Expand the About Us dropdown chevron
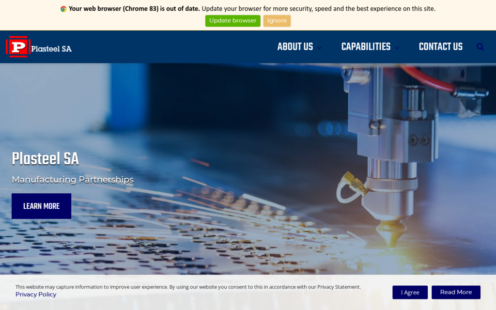 [x=319, y=48]
